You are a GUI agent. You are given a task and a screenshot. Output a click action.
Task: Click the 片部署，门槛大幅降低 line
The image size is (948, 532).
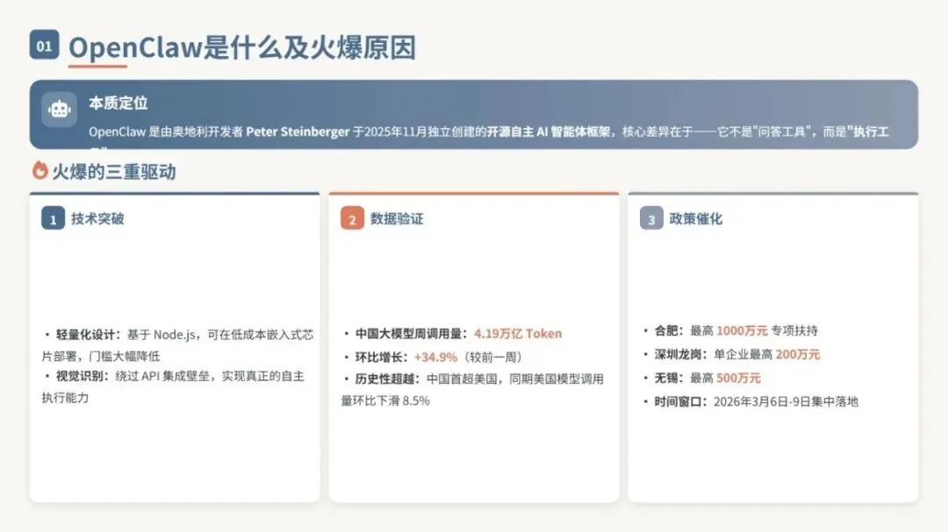(x=101, y=356)
